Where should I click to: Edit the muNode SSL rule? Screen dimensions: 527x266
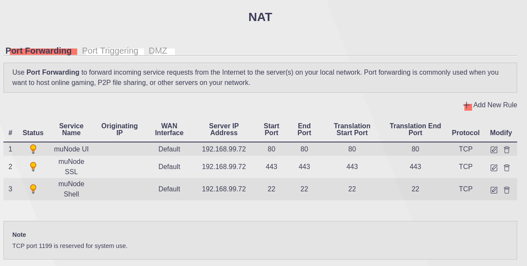pyautogui.click(x=494, y=168)
